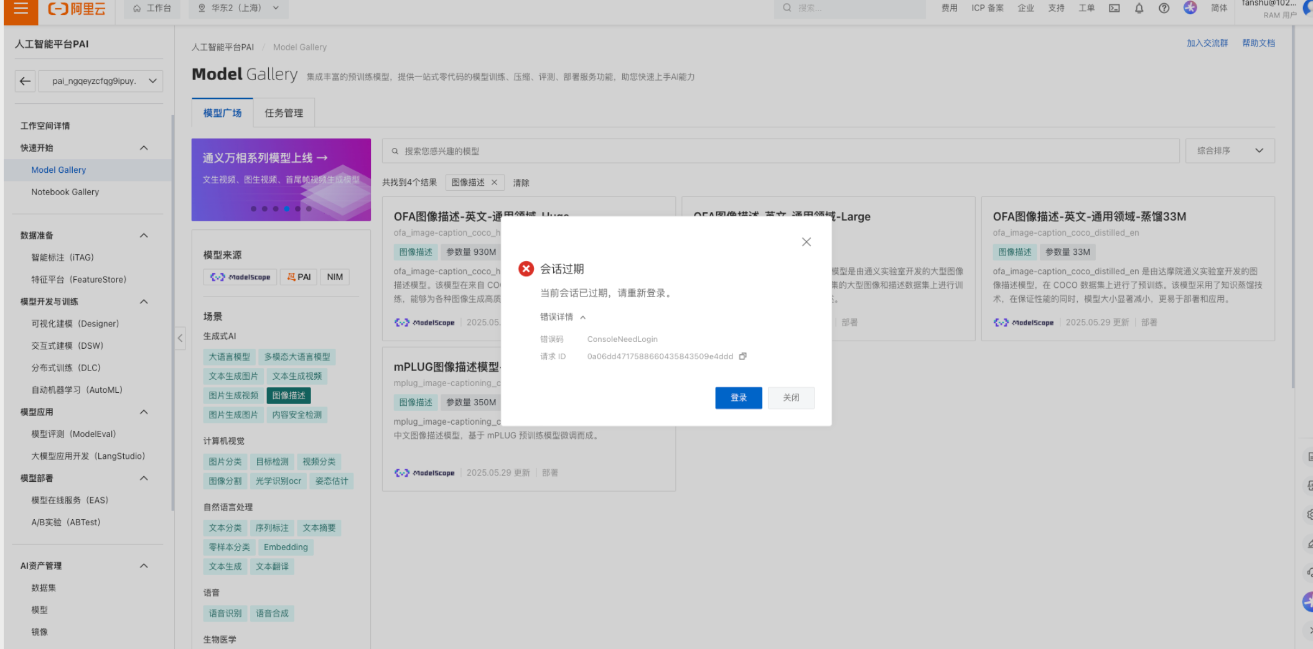The height and width of the screenshot is (649, 1313).
Task: Collapse the left sidebar with handle arrow
Action: pos(180,338)
